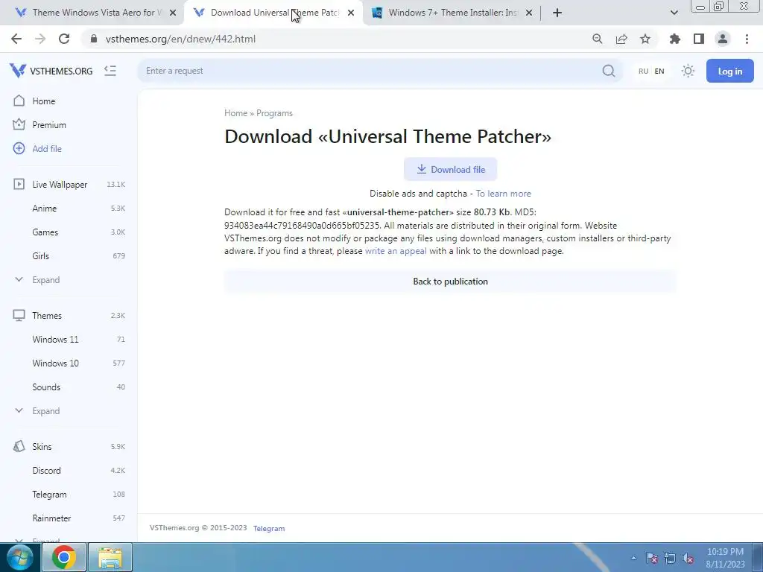Click Chrome icon in taskbar
The image size is (763, 572).
[x=64, y=557]
